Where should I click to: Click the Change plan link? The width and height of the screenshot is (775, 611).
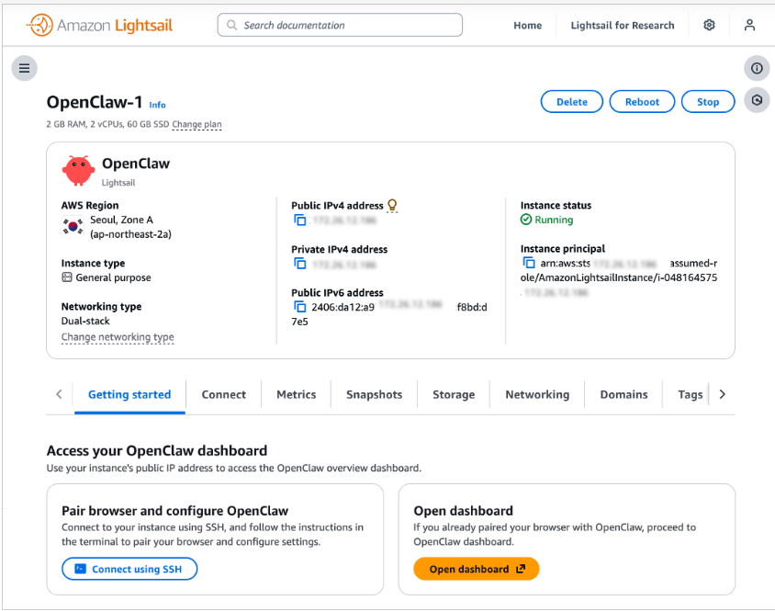pyautogui.click(x=197, y=124)
